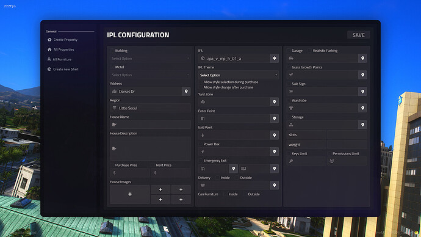This screenshot has height=237, width=421.
Task: Click the Region field showing Little Seoul
Action: pyautogui.click(x=150, y=108)
